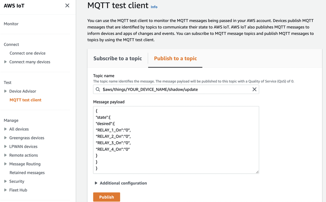Expand Fleet Hub section

pos(6,190)
